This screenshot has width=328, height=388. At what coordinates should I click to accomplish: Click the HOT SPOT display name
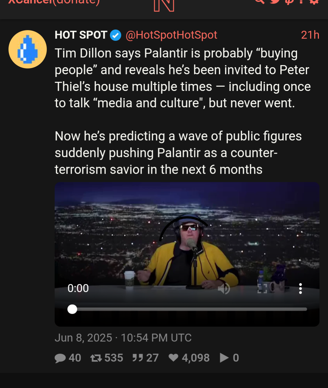pyautogui.click(x=81, y=35)
